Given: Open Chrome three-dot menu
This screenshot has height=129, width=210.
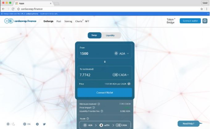Looking at the screenshot, I should 207,9.
